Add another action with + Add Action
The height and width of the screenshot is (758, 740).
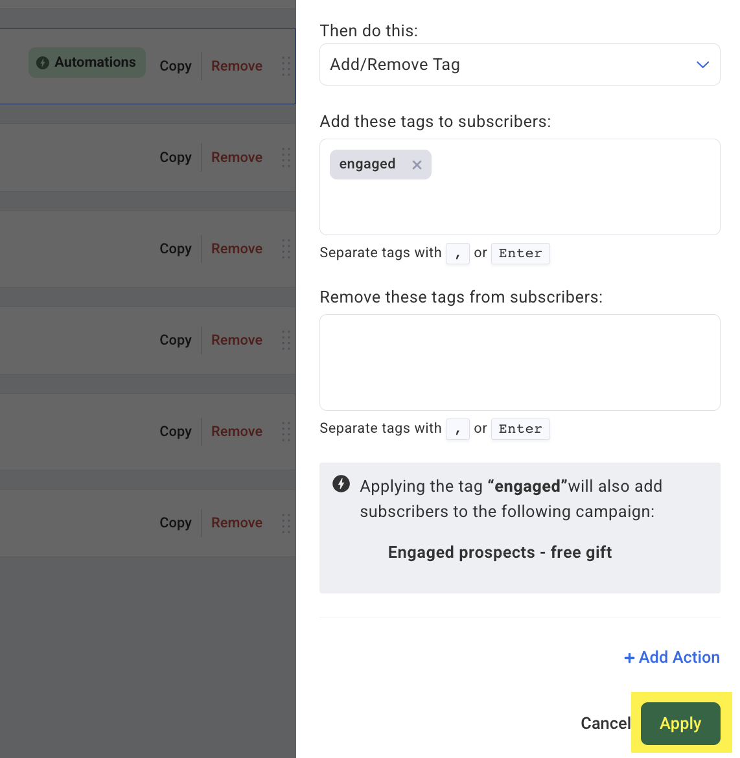click(672, 657)
